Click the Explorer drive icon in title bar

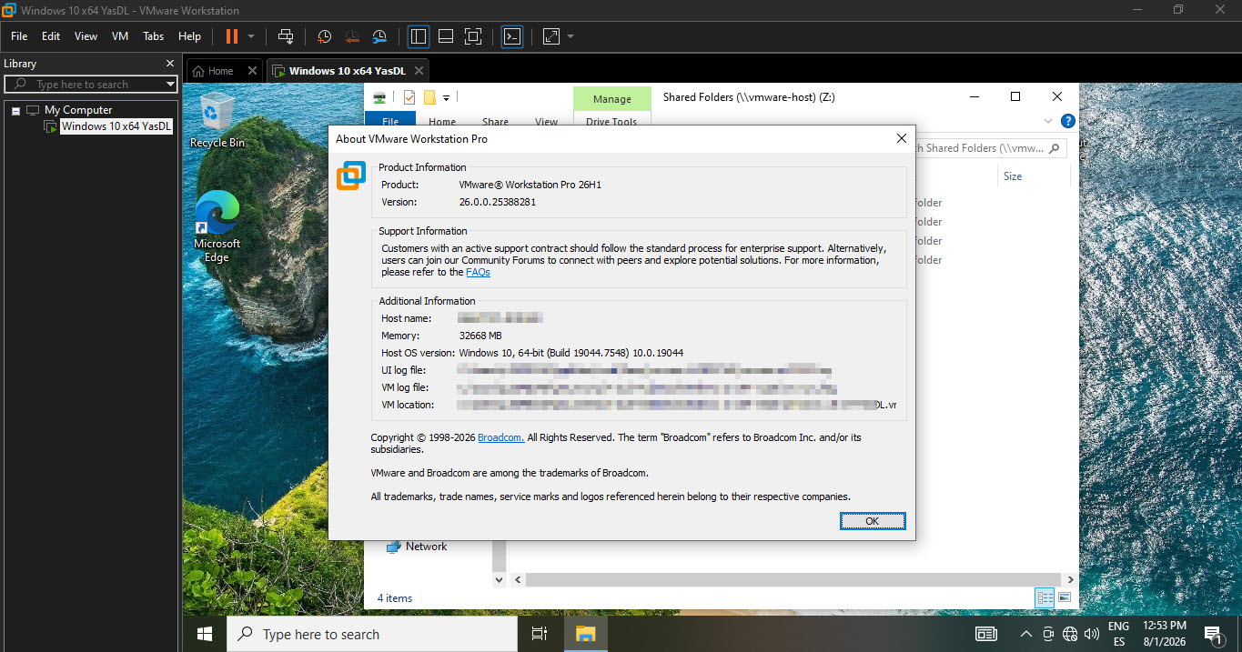pyautogui.click(x=381, y=97)
